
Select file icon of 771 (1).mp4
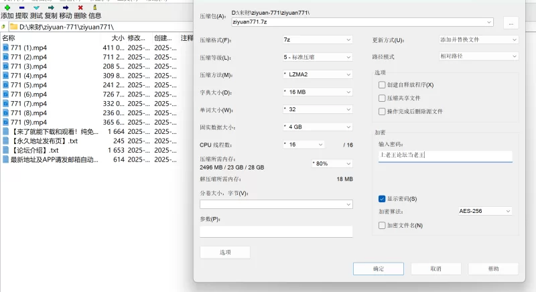(5, 48)
